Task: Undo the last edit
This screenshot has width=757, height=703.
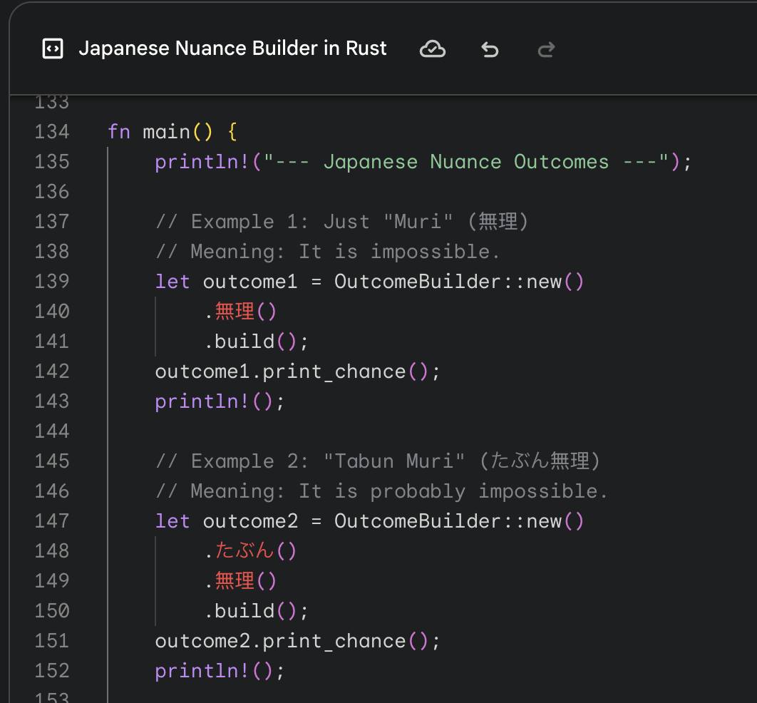Action: coord(490,49)
